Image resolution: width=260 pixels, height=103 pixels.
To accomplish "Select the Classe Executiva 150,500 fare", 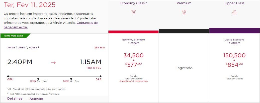I will coord(234,68).
